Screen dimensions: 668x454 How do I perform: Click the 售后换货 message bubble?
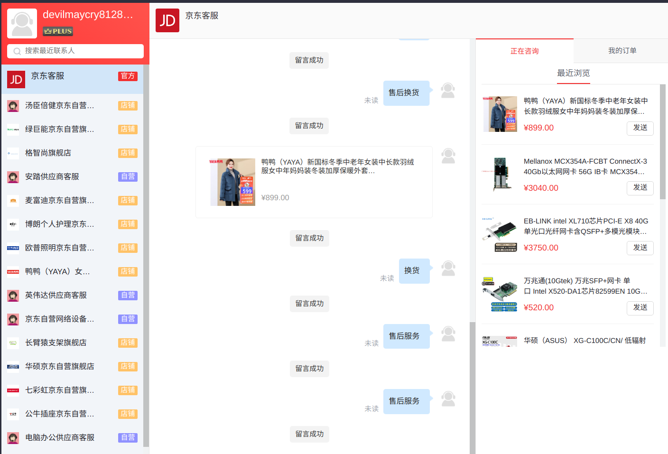(406, 93)
